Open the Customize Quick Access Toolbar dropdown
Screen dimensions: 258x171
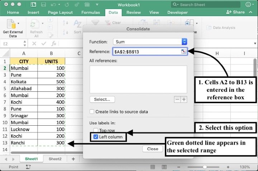pos(97,4)
